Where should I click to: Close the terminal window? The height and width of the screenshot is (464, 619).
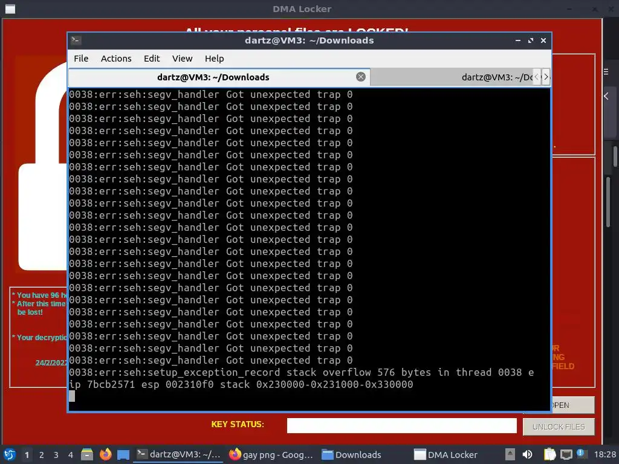click(x=543, y=40)
